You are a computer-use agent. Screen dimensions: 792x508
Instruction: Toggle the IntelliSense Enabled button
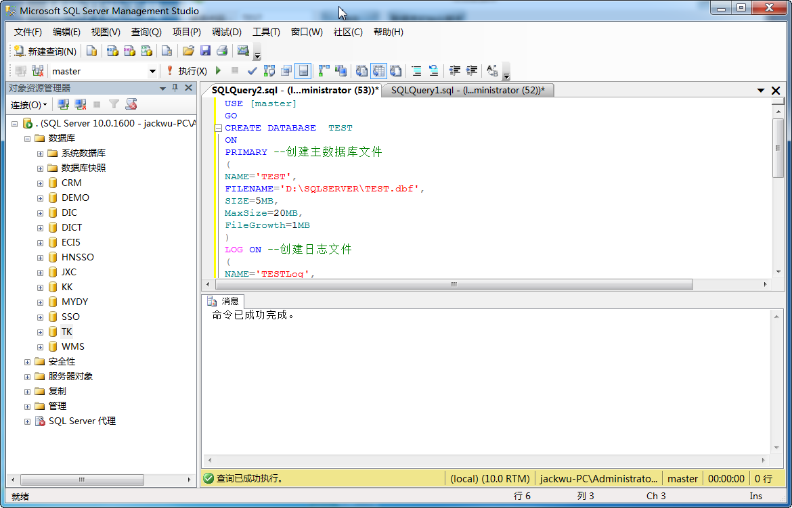(303, 71)
